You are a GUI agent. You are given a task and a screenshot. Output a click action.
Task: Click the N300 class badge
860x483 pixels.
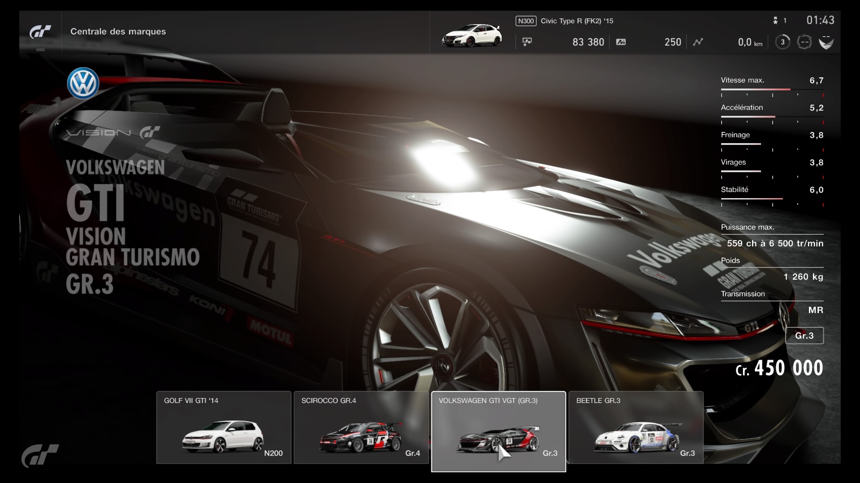527,21
